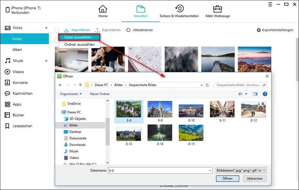Click the Gespeicherte Bilder search field
This screenshot has width=299, height=190.
(x=241, y=85)
